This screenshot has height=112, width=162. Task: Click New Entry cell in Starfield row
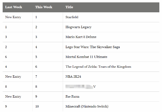tap(13, 17)
